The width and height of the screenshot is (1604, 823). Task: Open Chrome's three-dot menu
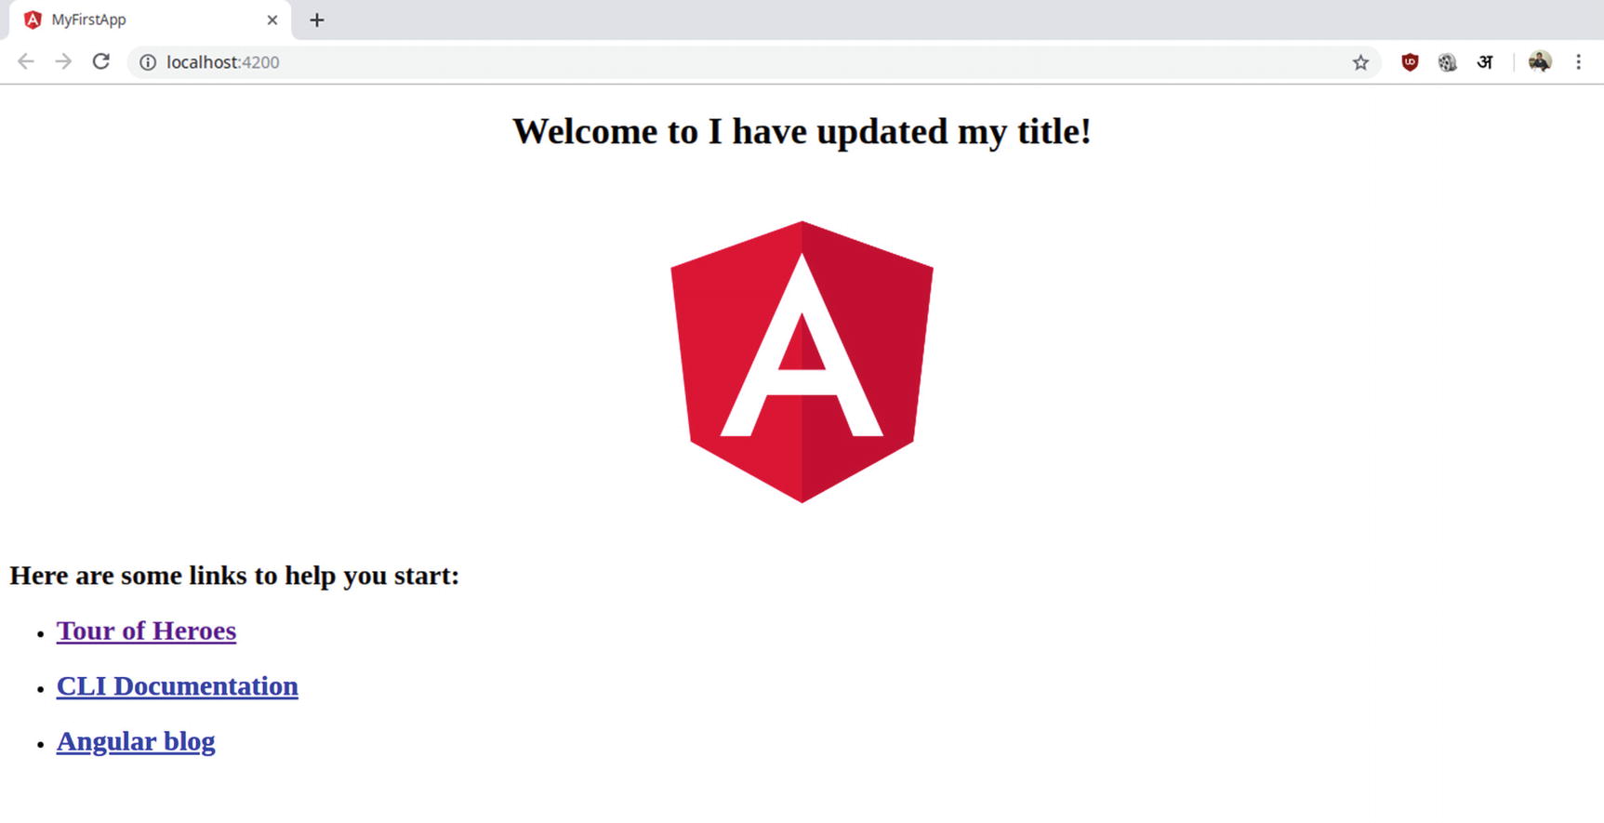pos(1578,62)
